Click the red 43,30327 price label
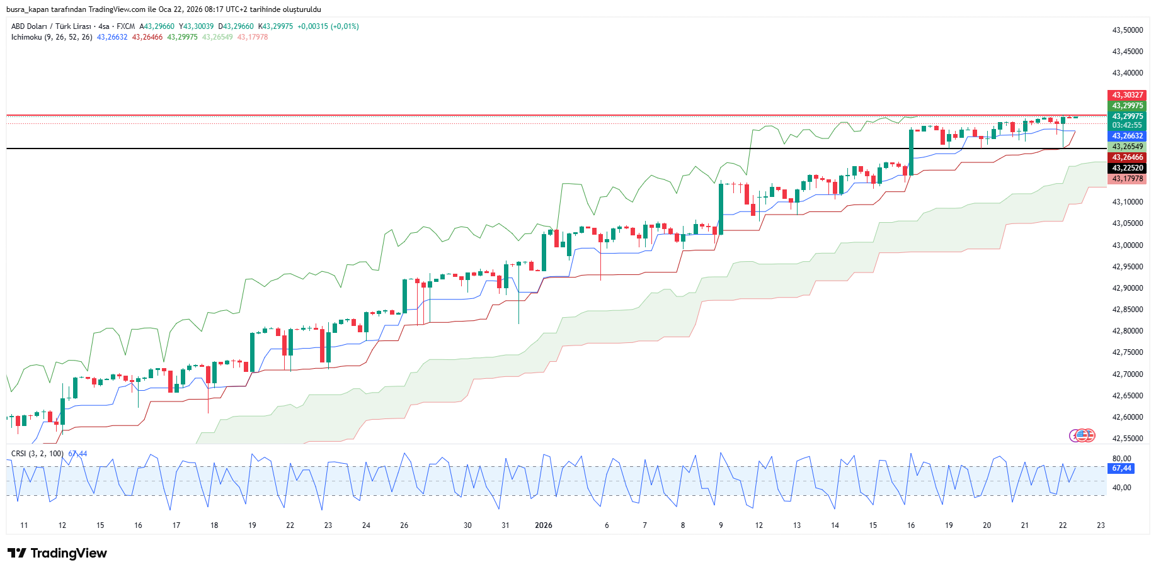Screen dimensions: 1156x572 coord(1127,95)
